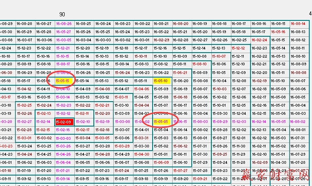
Task: Click the circled yellow 15-05-05 cell
Action: 161,122
